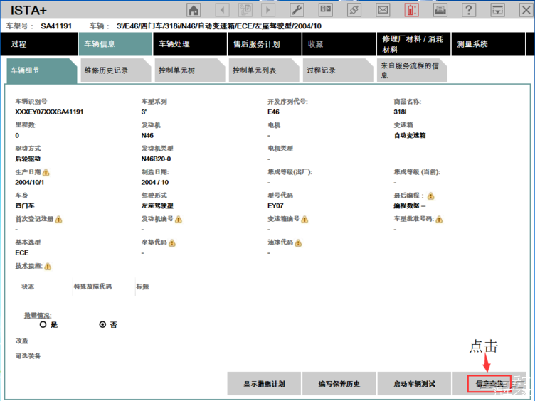Click the 后轮驱动 drive type value
This screenshot has height=401, width=535.
[x=28, y=159]
